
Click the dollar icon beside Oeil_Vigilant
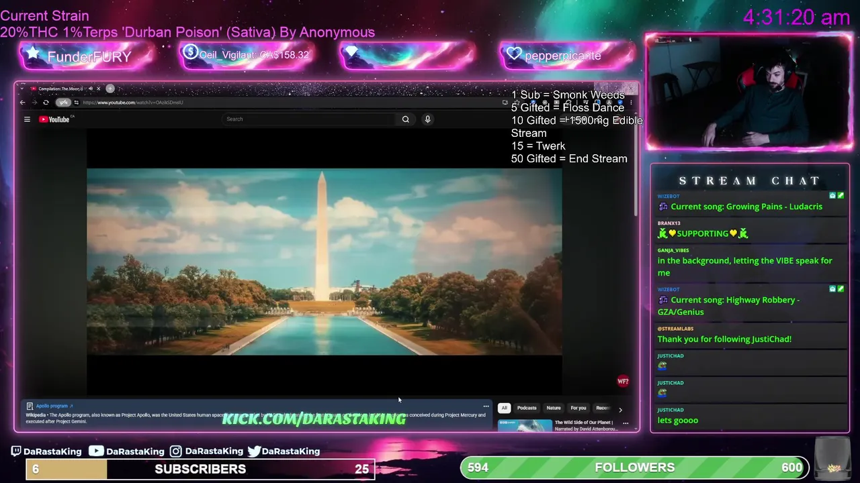(190, 52)
